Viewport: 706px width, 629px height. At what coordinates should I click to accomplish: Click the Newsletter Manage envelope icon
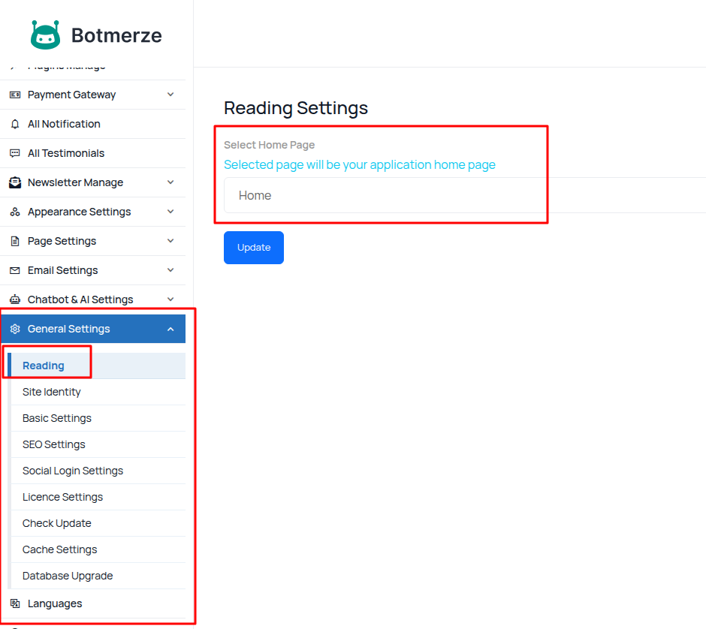(x=15, y=182)
